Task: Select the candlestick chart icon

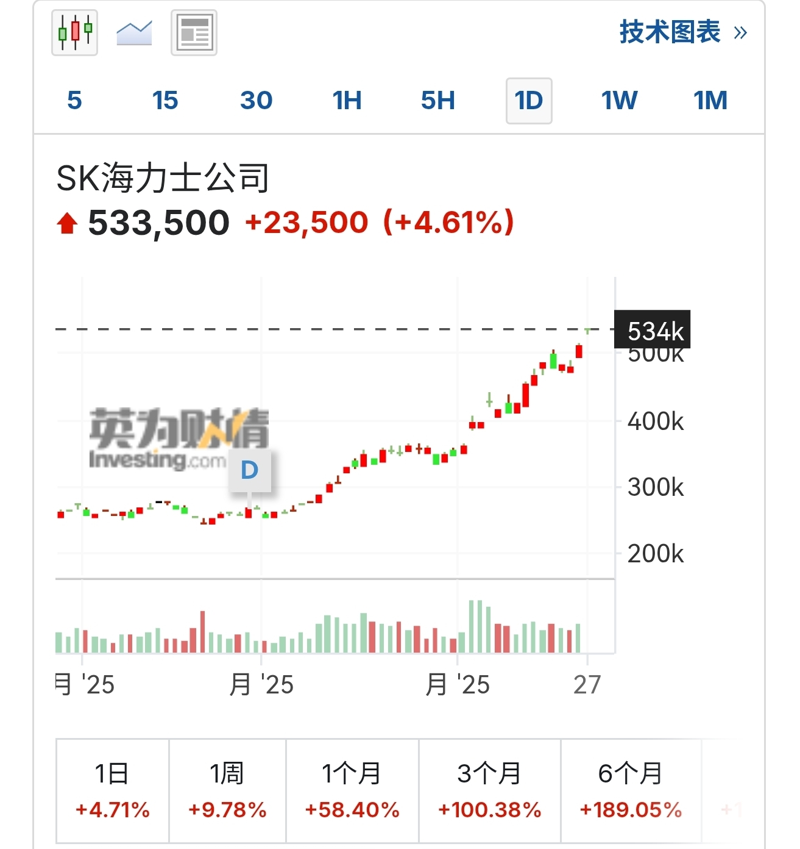Action: [74, 32]
